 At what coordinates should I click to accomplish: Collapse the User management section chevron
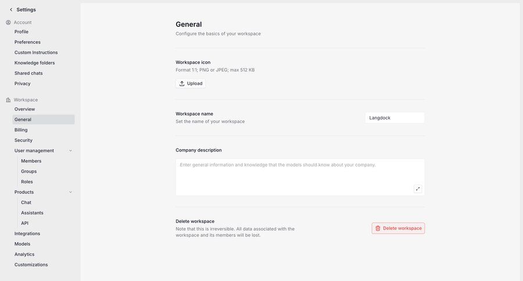click(71, 151)
